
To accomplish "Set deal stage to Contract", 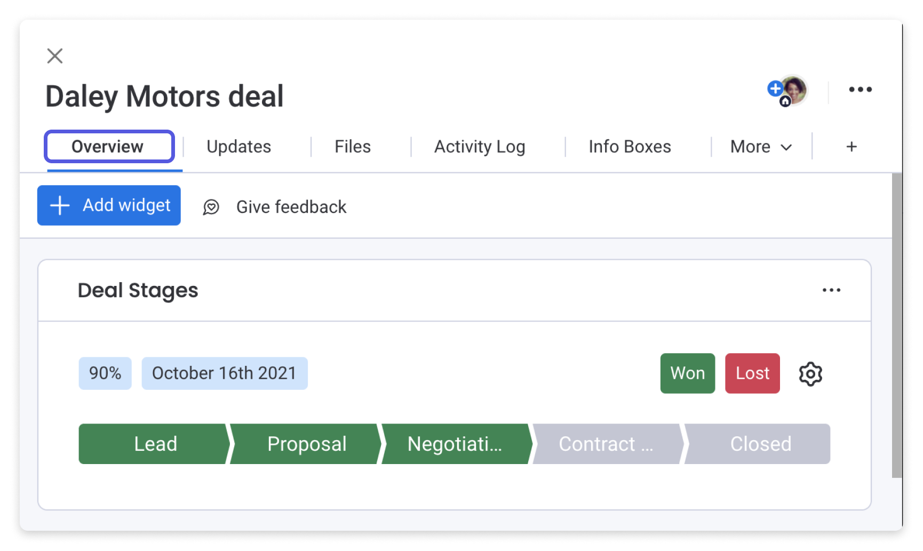I will click(607, 444).
